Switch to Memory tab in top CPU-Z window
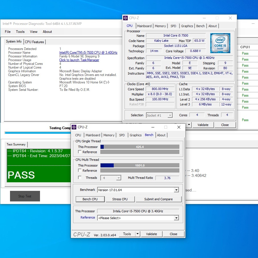Image resolution: width=258 pixels, height=258 pixels. pyautogui.click(x=160, y=26)
